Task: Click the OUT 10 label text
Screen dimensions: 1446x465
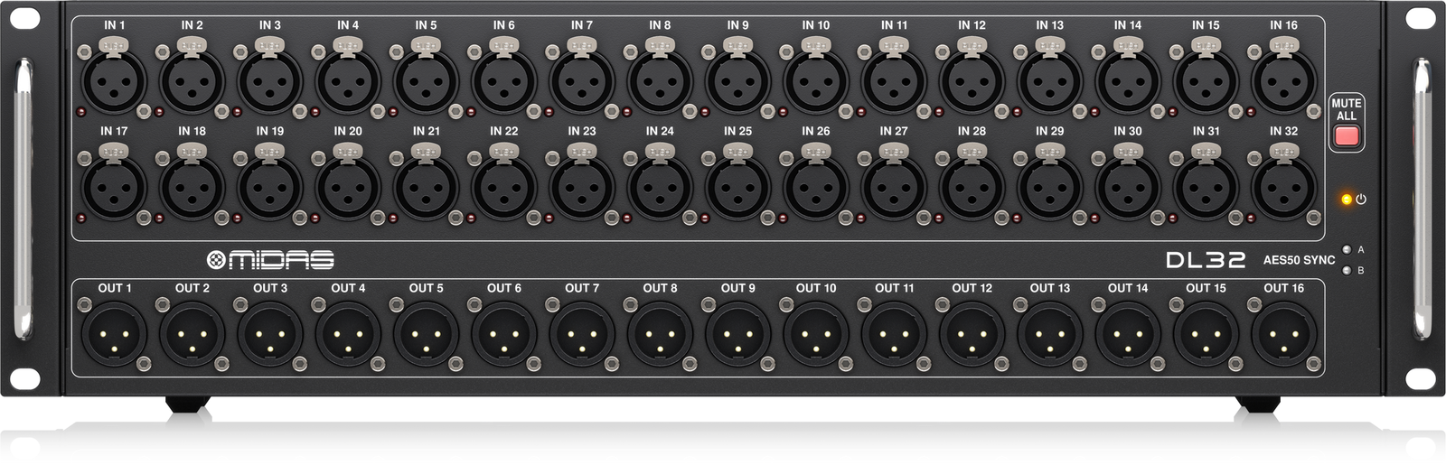Action: coord(816,288)
